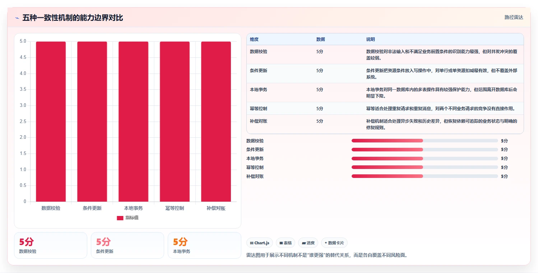Select the 本地事务 table row name

pyautogui.click(x=259, y=90)
